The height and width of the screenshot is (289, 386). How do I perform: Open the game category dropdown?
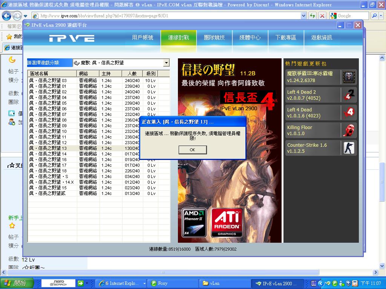(x=166, y=63)
